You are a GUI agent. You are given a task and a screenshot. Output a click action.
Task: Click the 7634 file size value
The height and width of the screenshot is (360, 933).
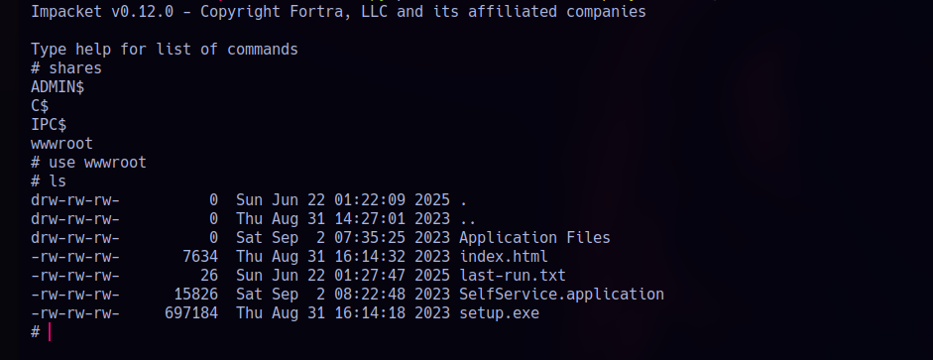(200, 257)
